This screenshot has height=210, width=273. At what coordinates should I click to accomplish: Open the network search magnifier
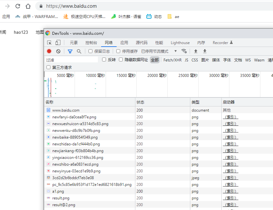[79, 51]
